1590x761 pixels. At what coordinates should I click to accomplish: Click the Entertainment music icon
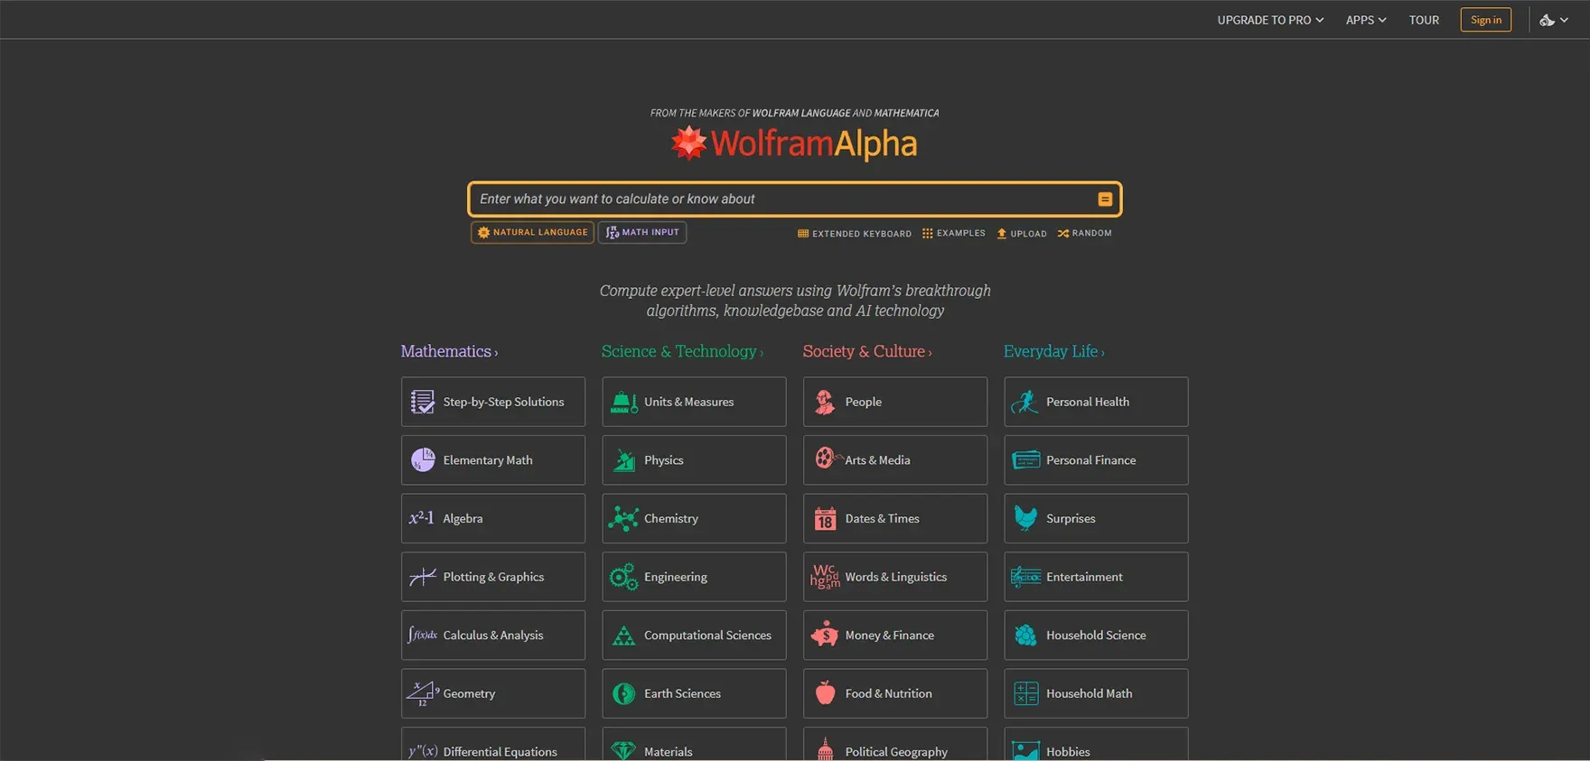click(1025, 577)
